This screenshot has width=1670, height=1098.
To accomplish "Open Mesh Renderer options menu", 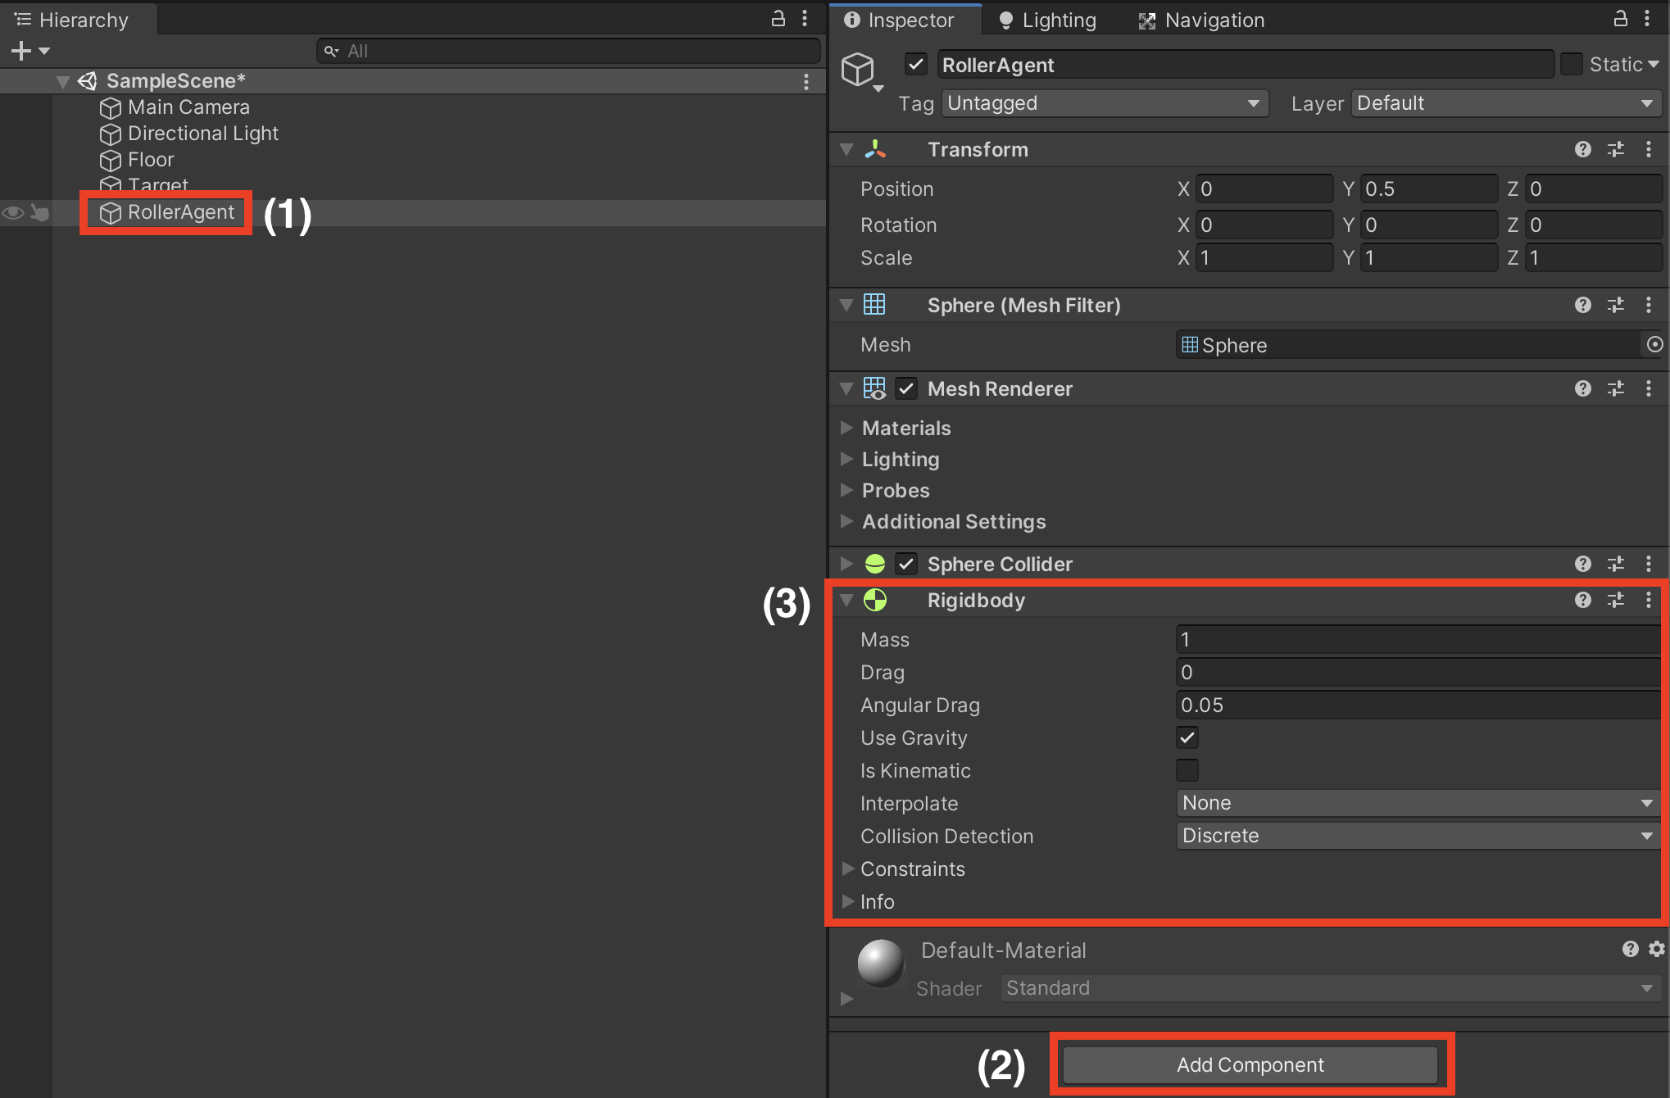I will (x=1649, y=388).
